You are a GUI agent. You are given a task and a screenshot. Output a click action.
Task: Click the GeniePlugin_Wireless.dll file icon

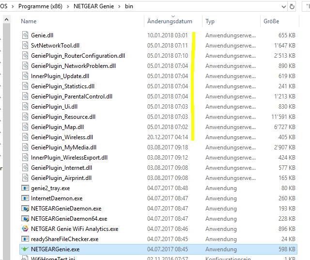25,137
